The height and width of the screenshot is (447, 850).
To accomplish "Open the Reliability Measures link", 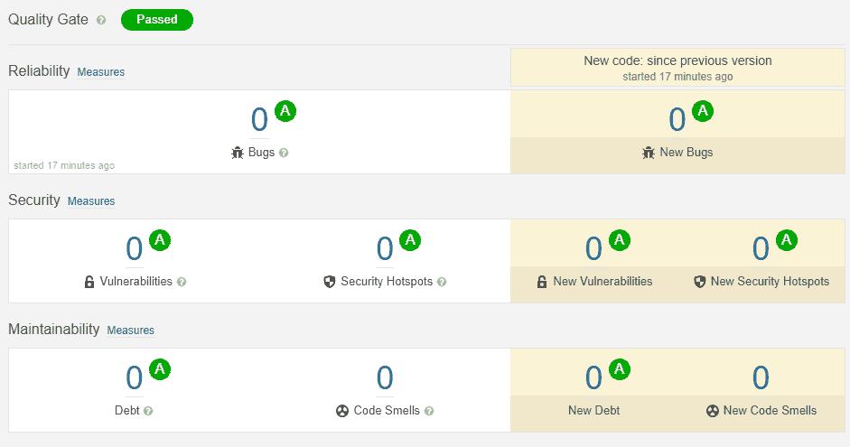I will pyautogui.click(x=101, y=72).
